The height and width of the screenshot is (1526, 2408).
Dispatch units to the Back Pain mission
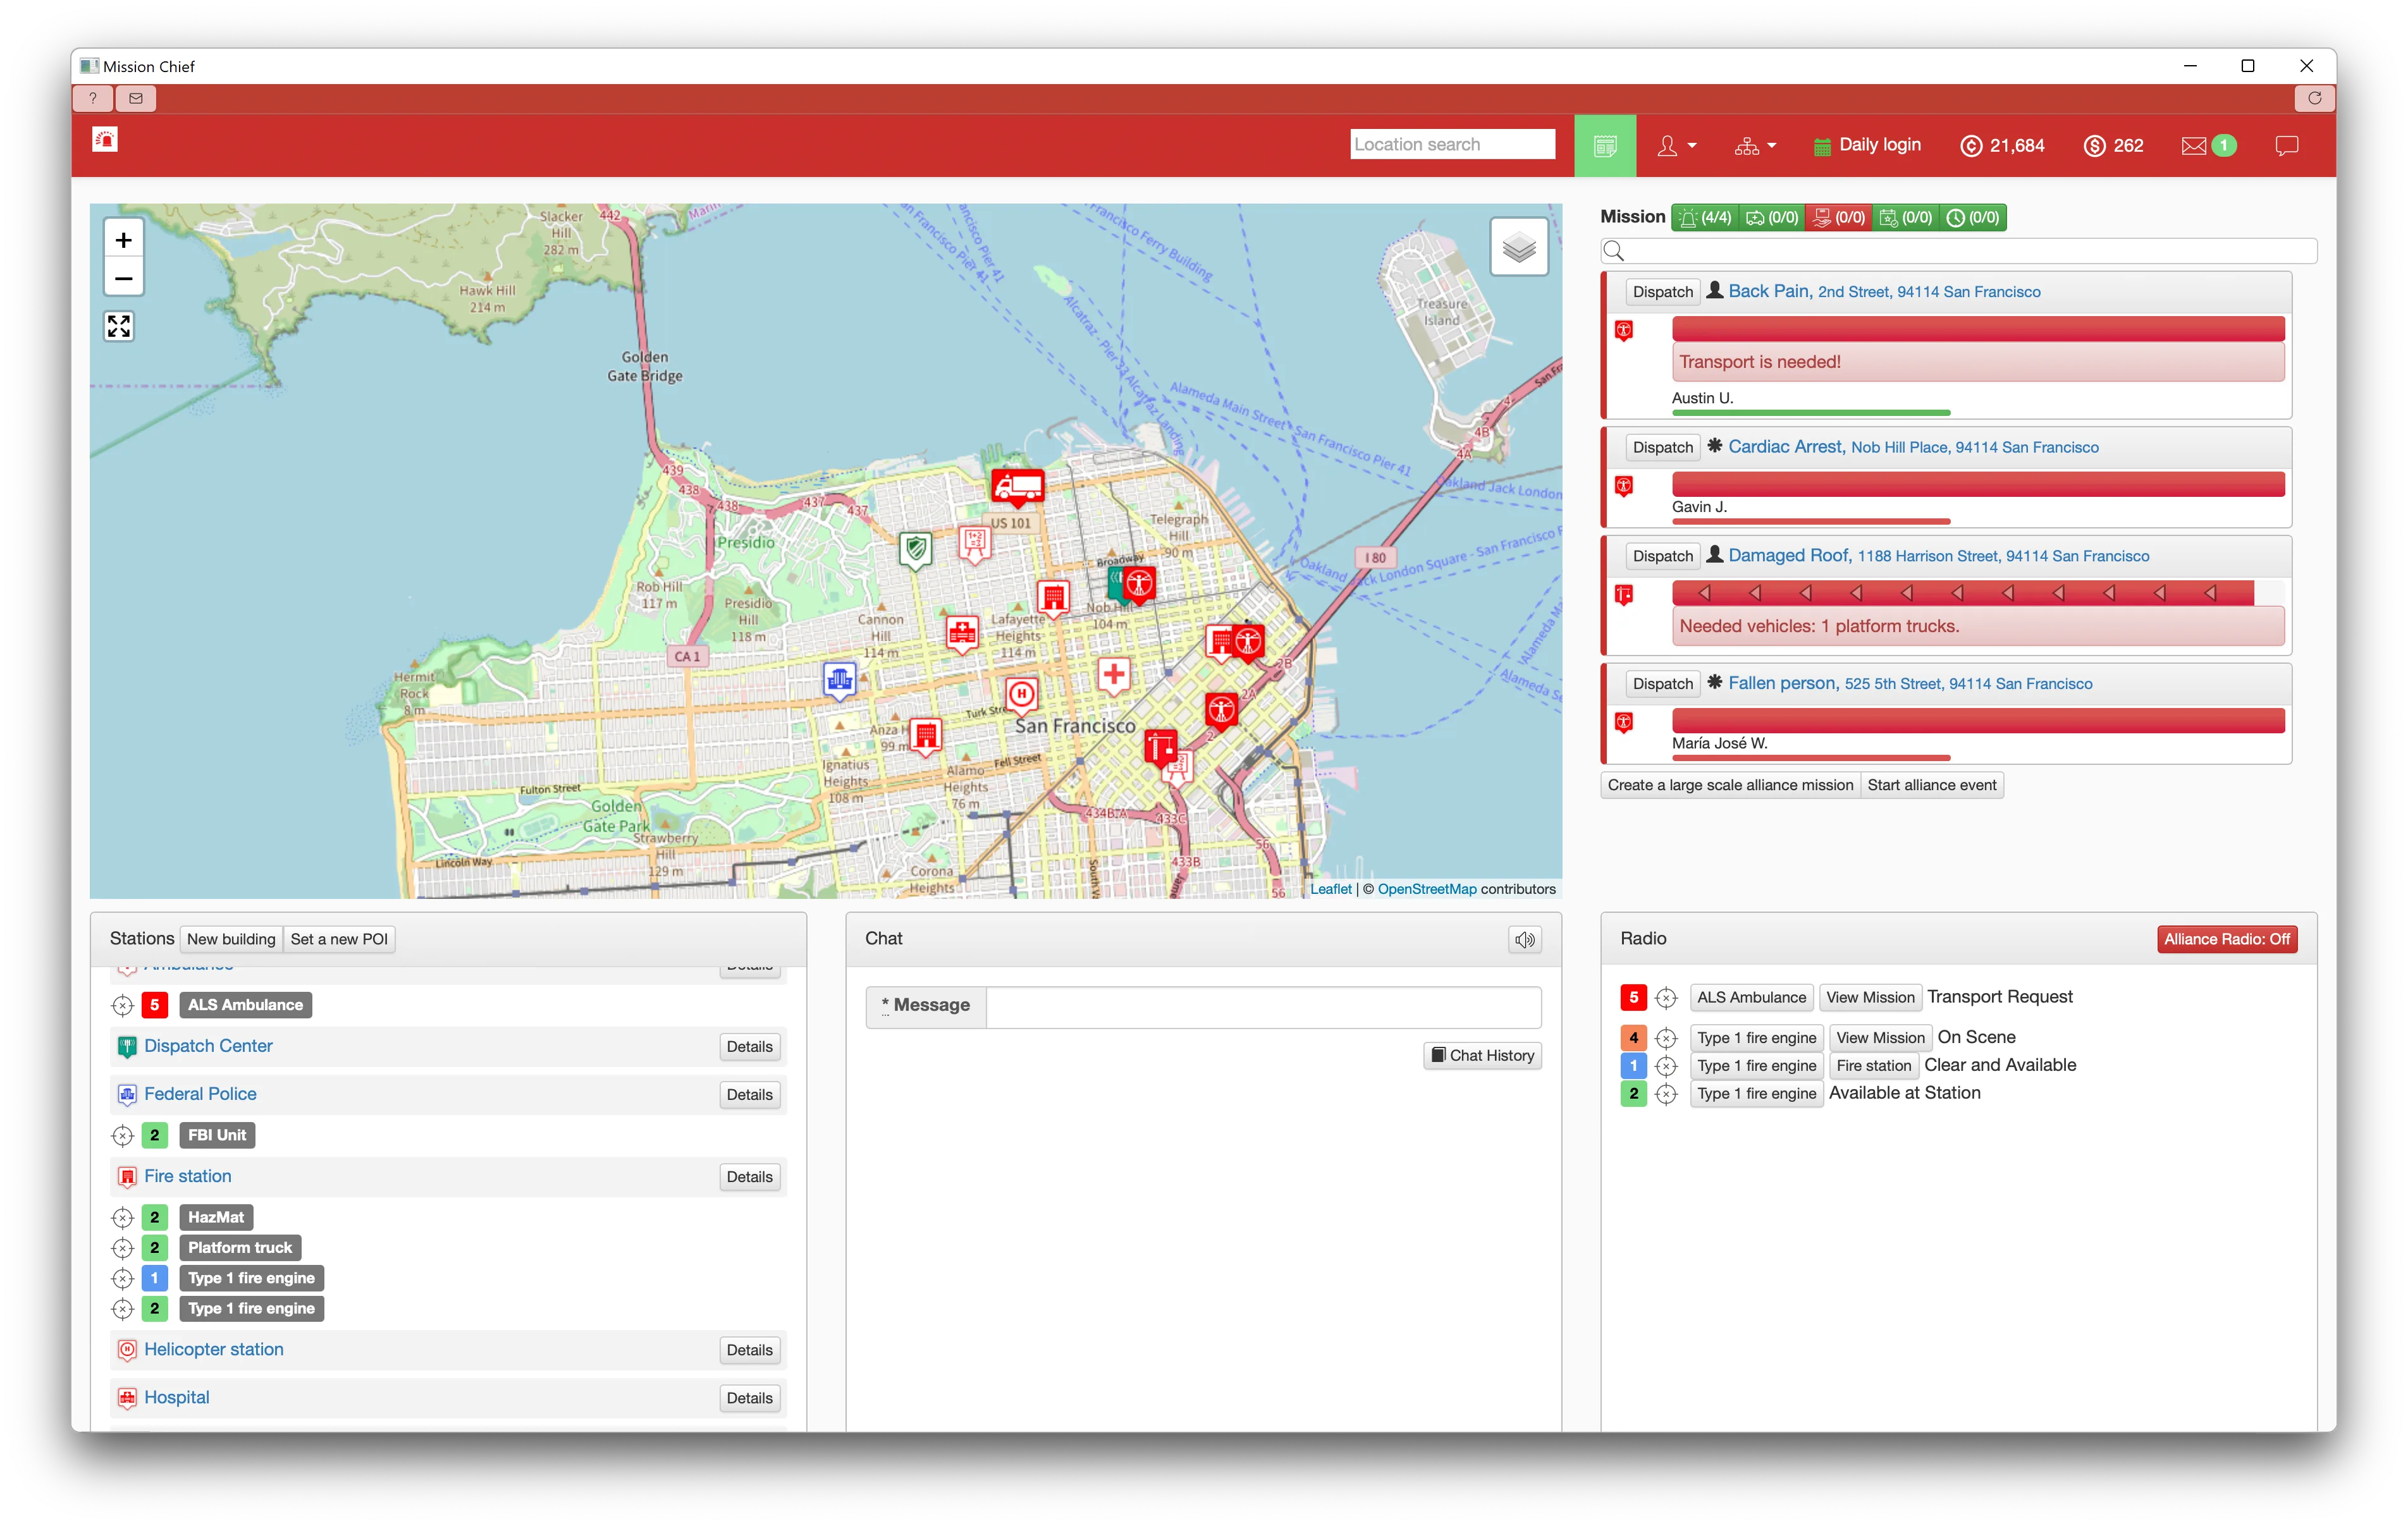(x=1662, y=292)
